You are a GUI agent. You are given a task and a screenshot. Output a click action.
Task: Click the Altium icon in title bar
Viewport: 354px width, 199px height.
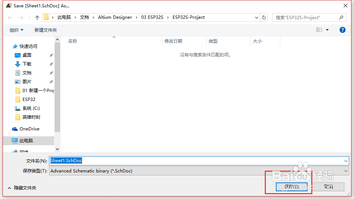click(9, 6)
